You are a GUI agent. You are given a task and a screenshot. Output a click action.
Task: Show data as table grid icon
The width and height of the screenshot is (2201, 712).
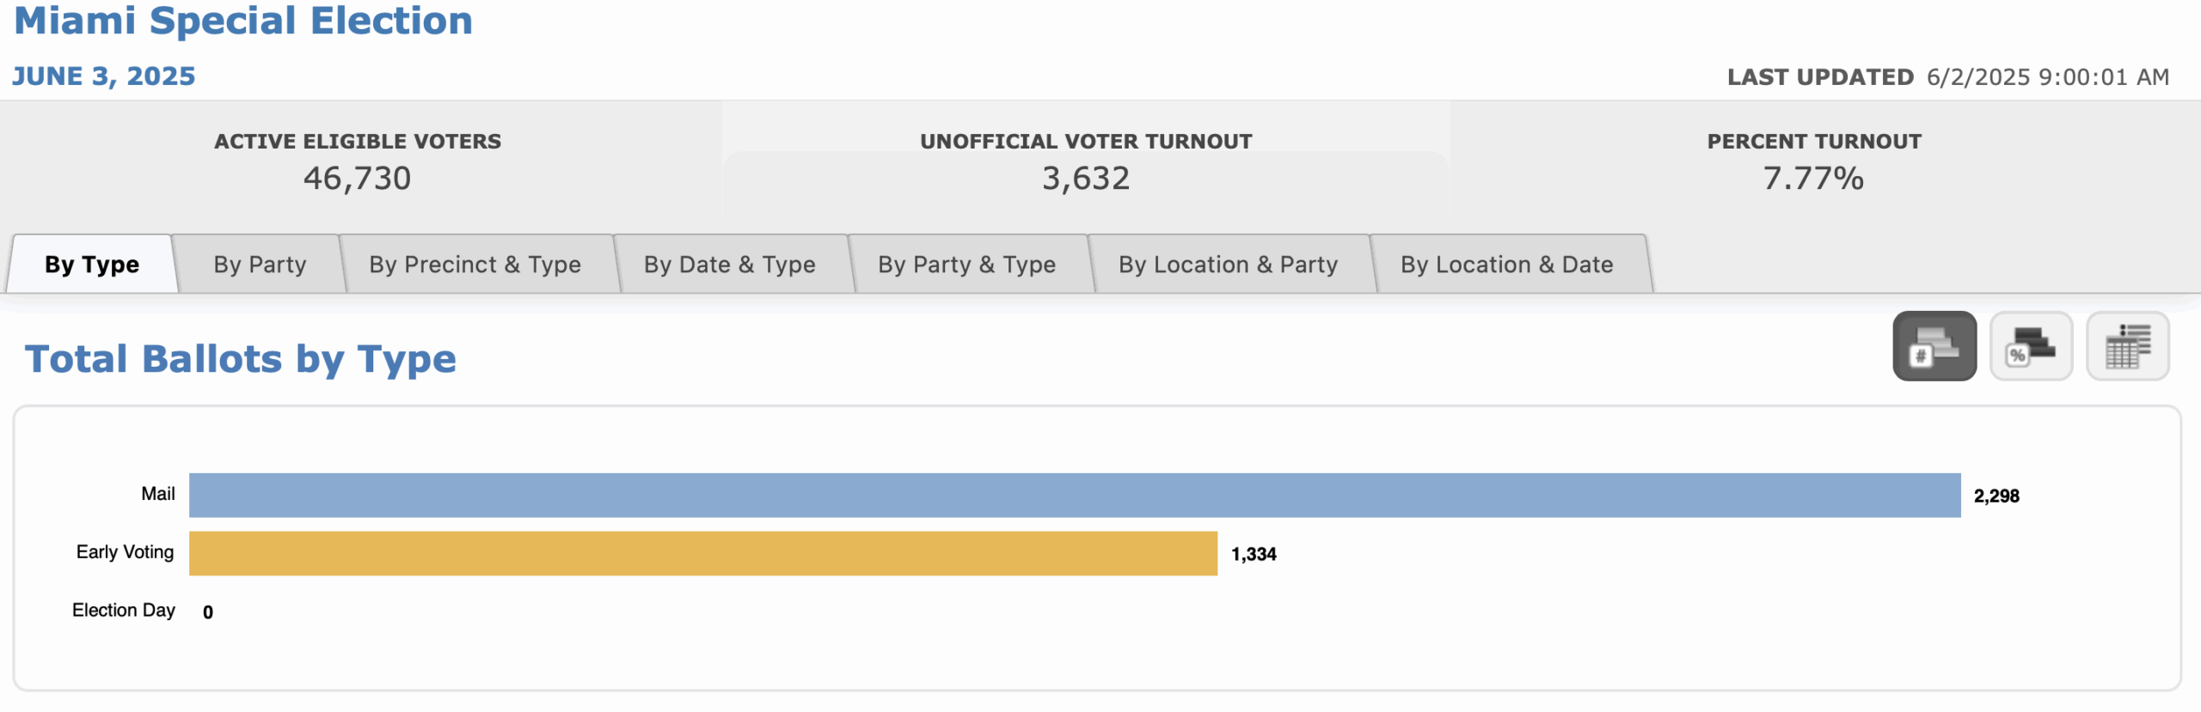(2127, 346)
